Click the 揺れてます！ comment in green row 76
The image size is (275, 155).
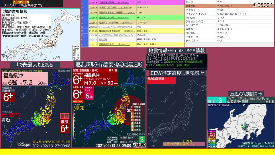point(143,18)
